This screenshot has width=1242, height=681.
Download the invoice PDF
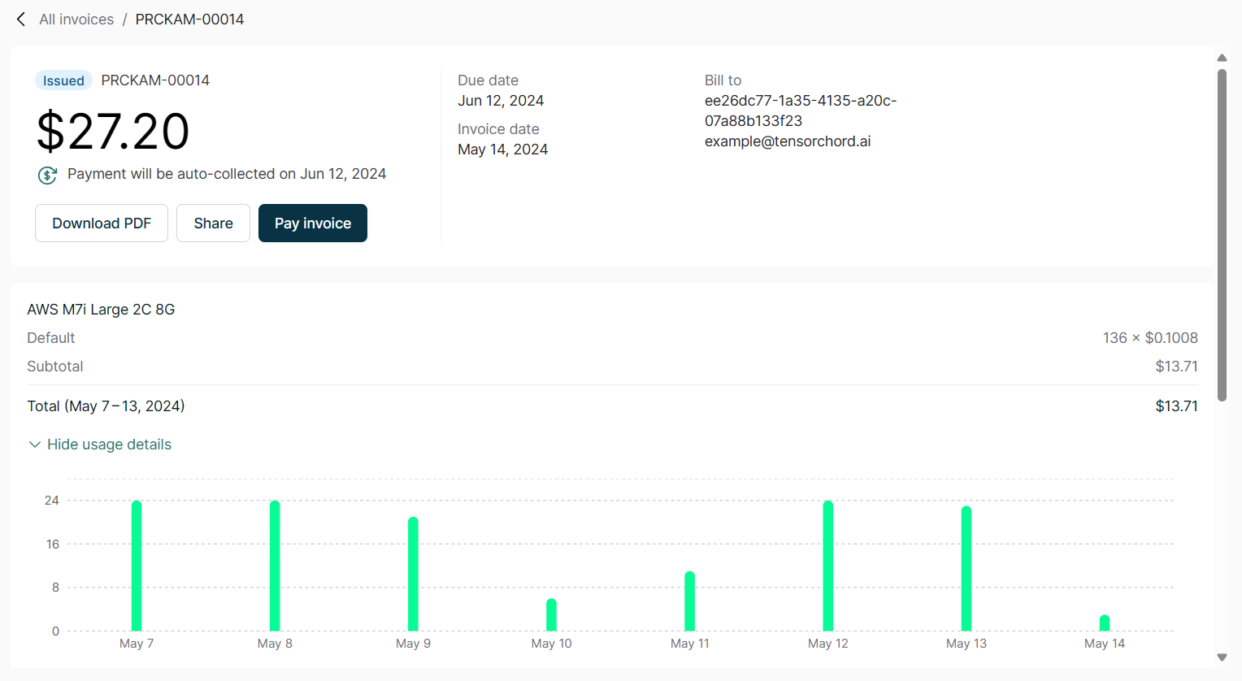pos(102,223)
